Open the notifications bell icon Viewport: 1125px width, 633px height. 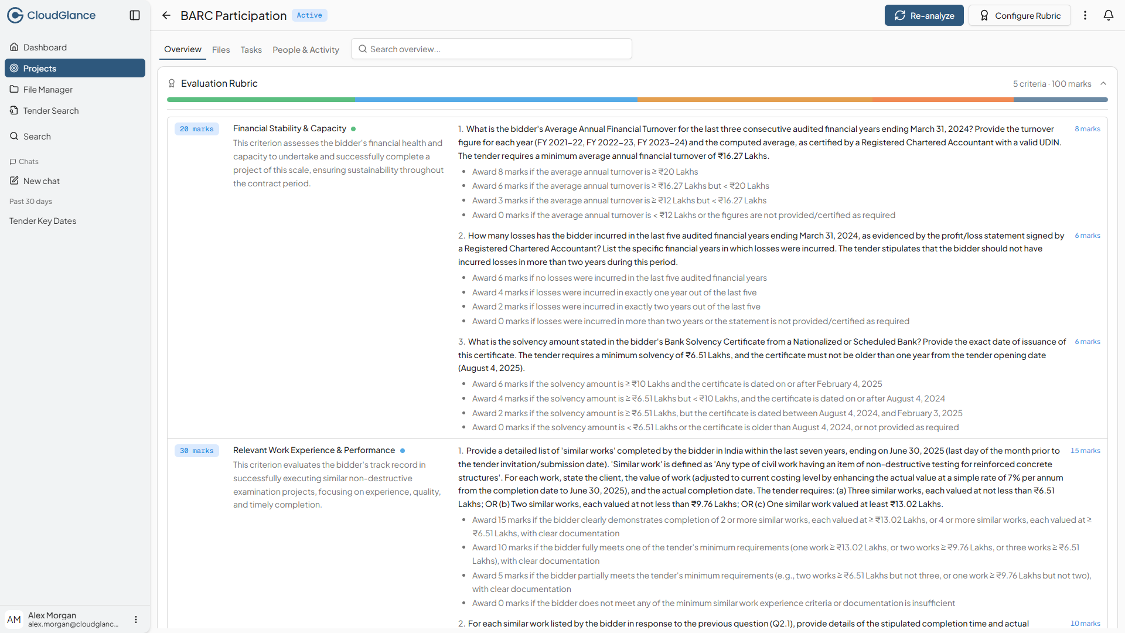click(x=1108, y=15)
